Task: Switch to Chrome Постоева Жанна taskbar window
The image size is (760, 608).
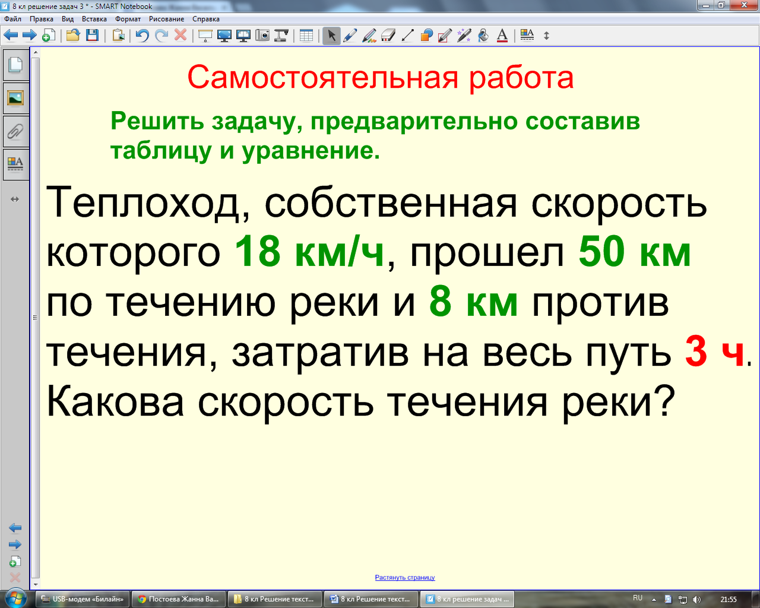Action: point(179,599)
